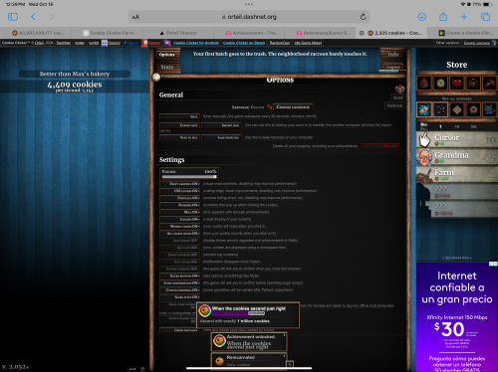Toggle the Extra buttons ON setting

pos(179,276)
